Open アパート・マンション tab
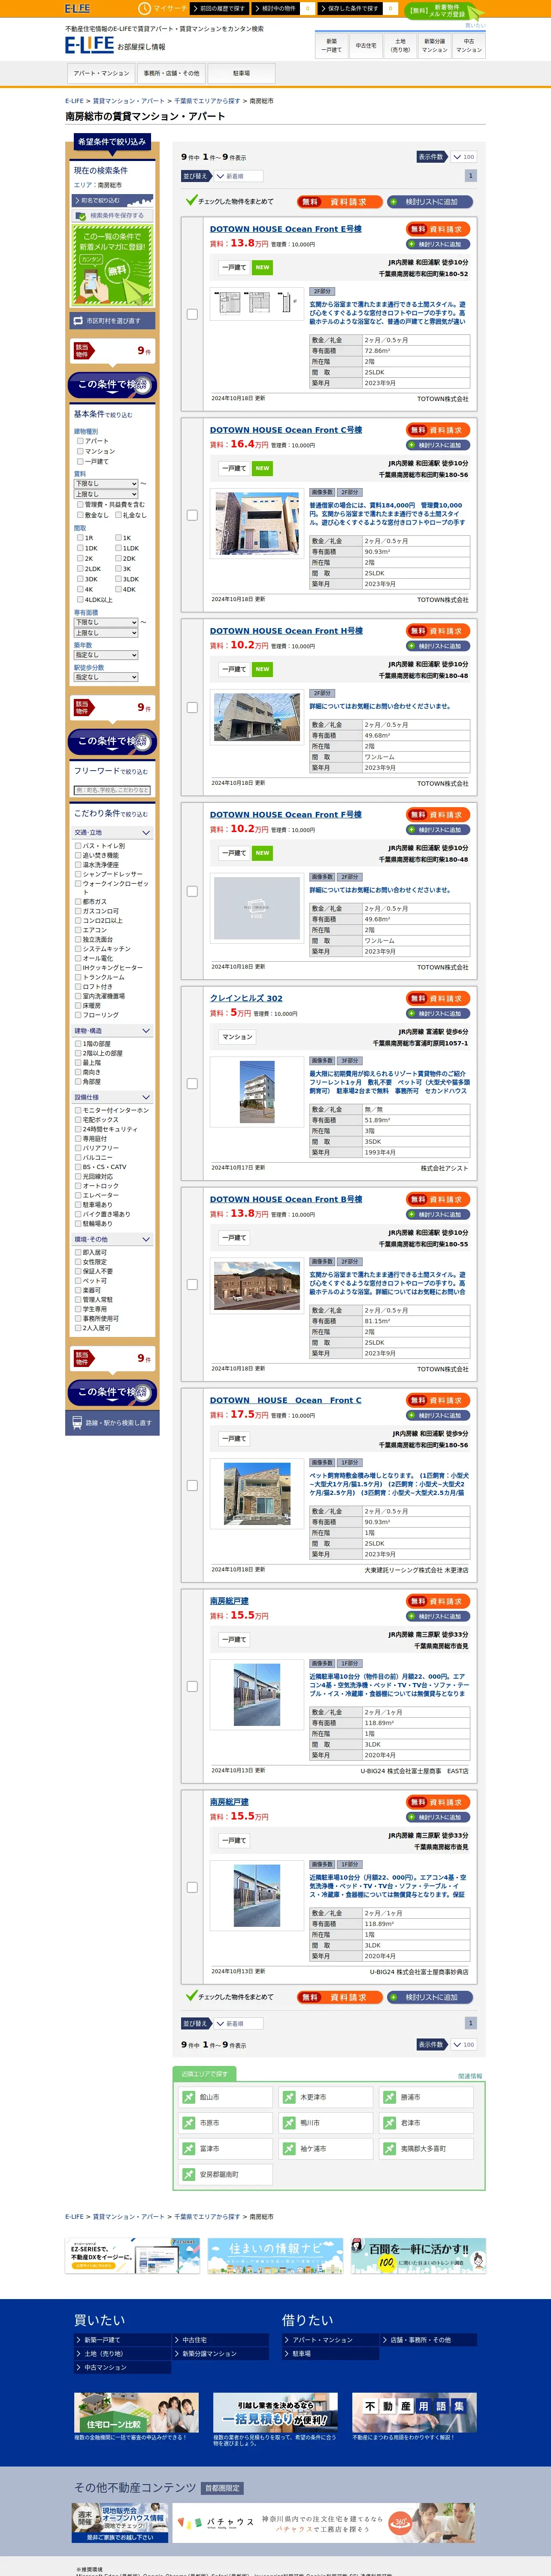The image size is (551, 2576). click(x=101, y=73)
